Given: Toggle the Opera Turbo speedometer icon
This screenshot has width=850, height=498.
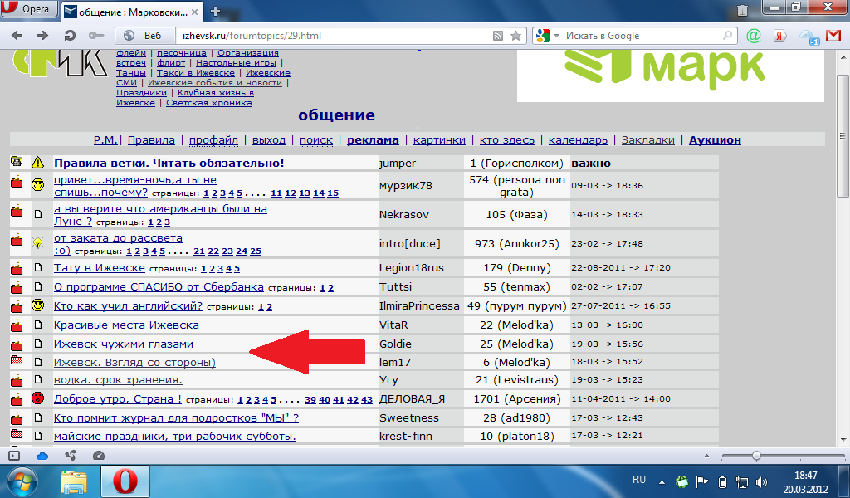Looking at the screenshot, I should click(99, 456).
